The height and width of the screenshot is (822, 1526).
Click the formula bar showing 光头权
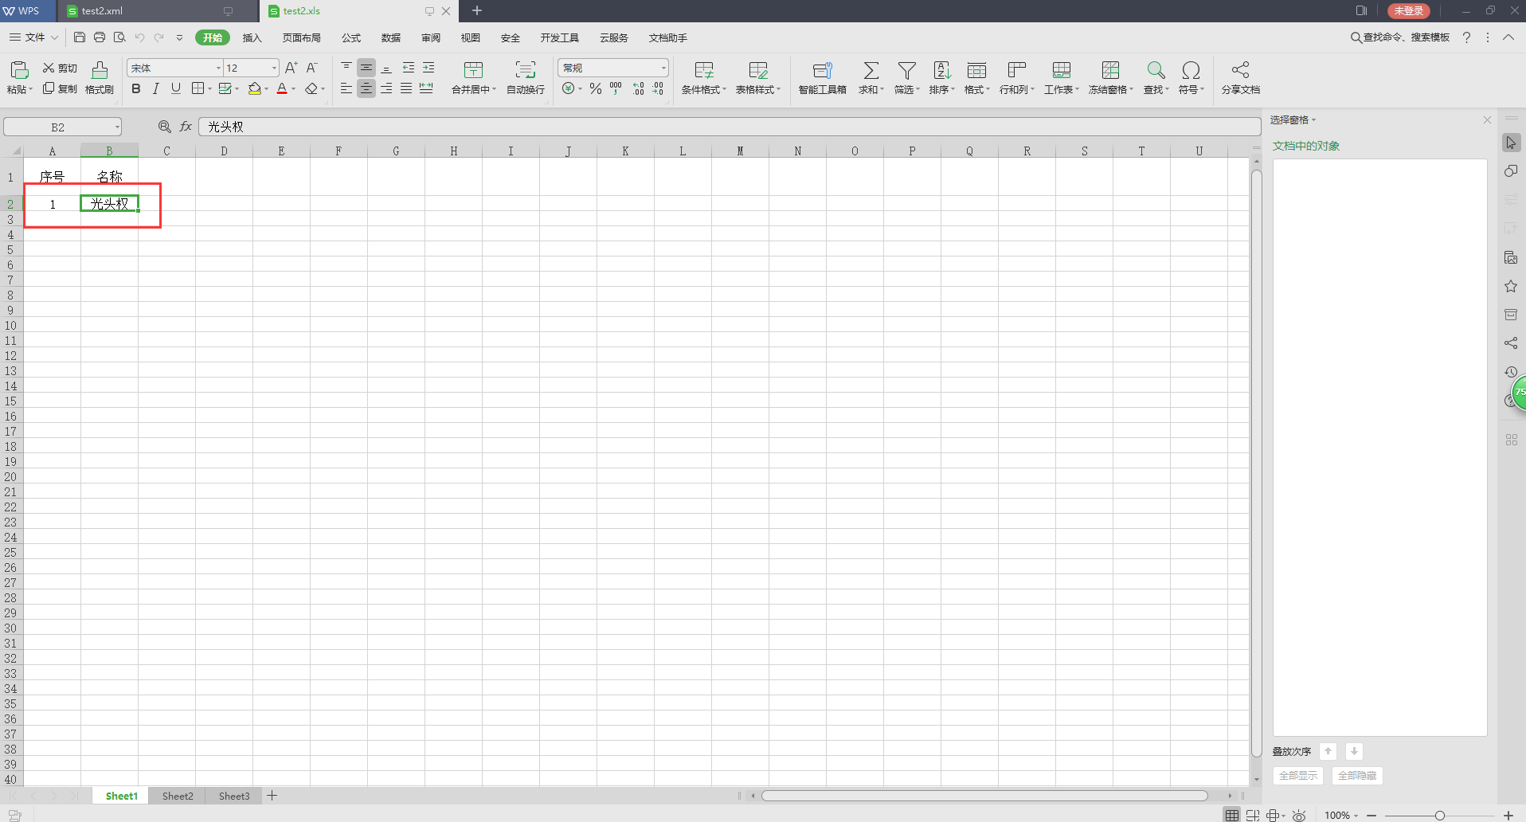730,127
